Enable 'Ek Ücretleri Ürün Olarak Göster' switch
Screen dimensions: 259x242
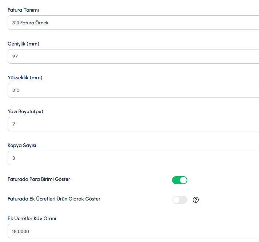[179, 200]
